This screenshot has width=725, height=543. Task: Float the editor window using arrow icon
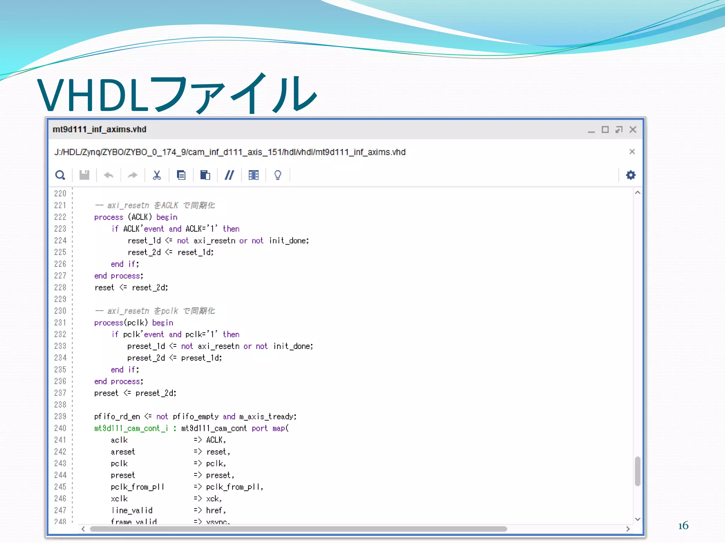click(x=619, y=130)
